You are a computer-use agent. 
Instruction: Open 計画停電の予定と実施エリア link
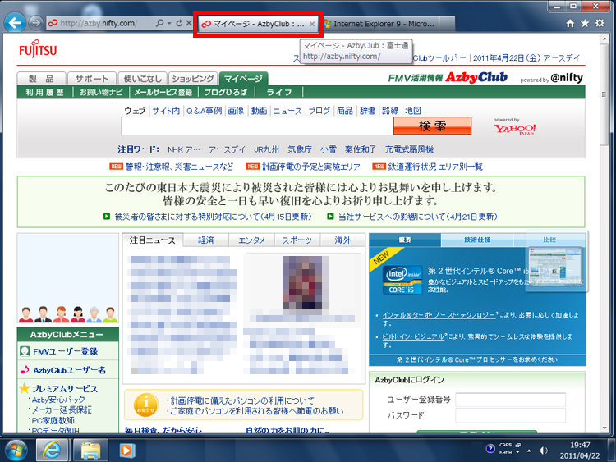click(311, 167)
